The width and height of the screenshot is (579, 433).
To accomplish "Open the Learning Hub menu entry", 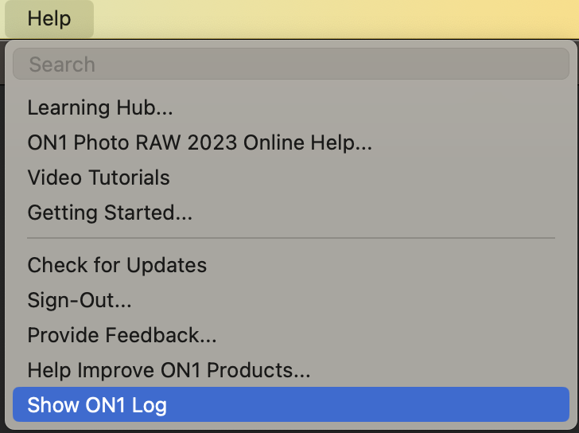I will click(100, 107).
